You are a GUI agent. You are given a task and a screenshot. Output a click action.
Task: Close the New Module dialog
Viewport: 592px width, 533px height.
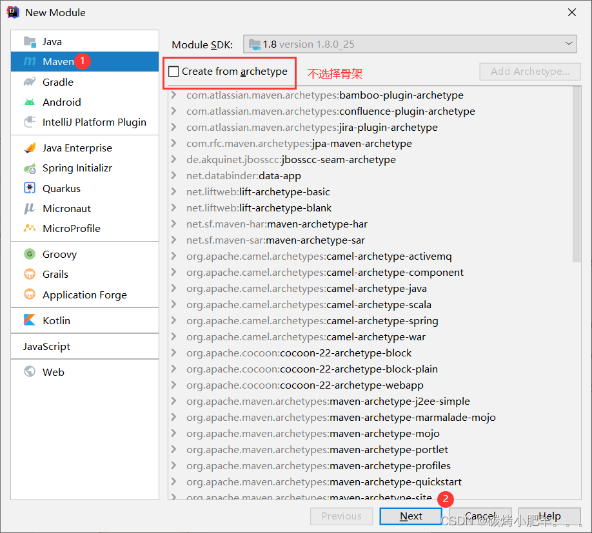tap(572, 12)
